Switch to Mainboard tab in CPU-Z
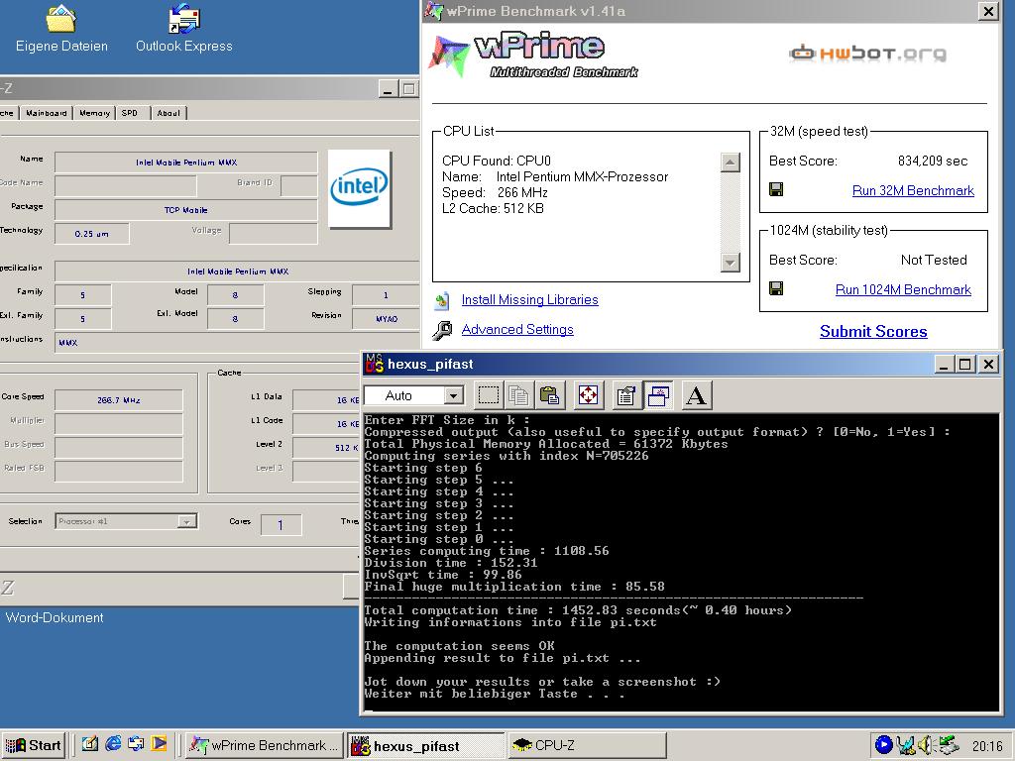The width and height of the screenshot is (1015, 761). 46,113
